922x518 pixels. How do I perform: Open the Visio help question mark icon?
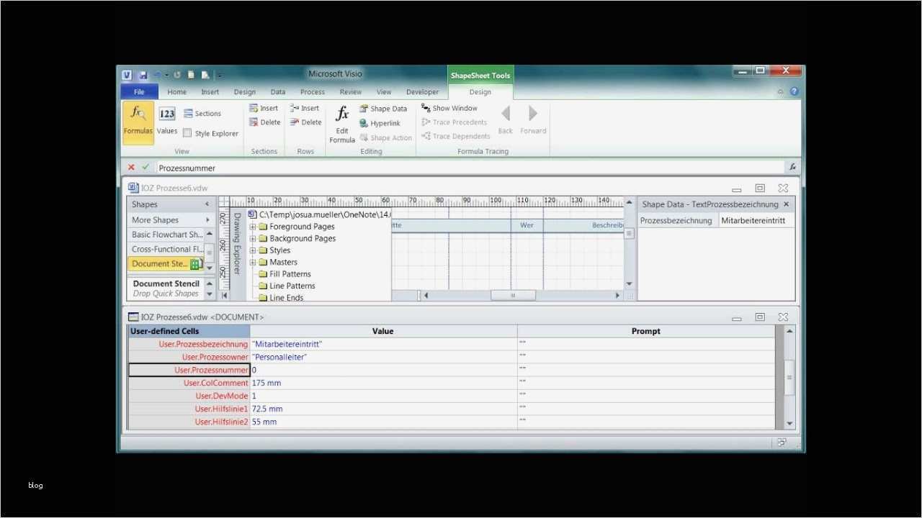point(794,91)
